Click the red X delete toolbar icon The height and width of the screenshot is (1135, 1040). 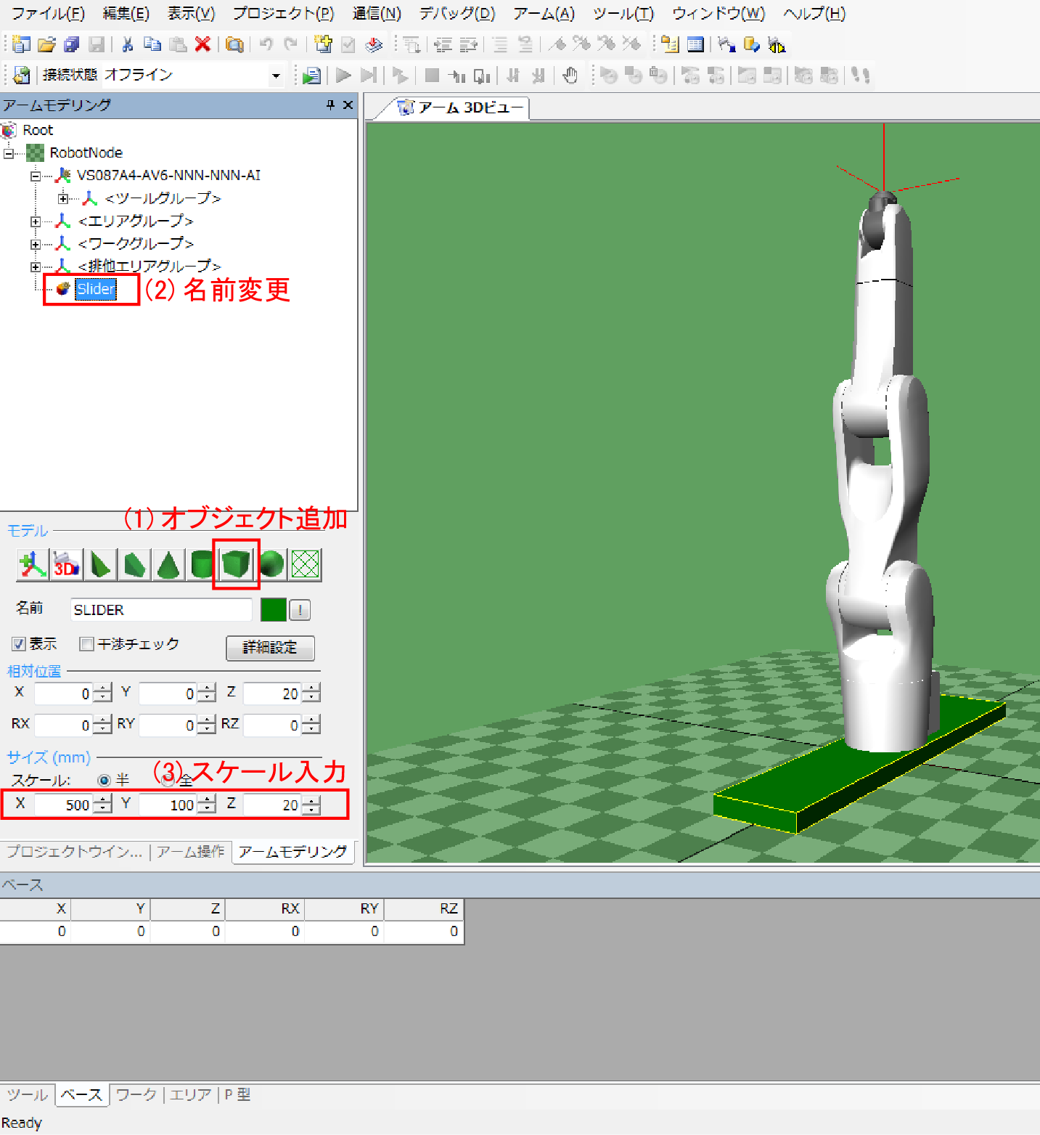point(203,44)
